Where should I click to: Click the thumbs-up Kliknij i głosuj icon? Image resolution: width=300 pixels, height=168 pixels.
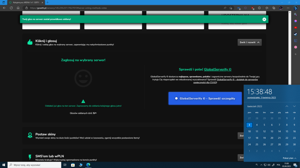[30, 42]
